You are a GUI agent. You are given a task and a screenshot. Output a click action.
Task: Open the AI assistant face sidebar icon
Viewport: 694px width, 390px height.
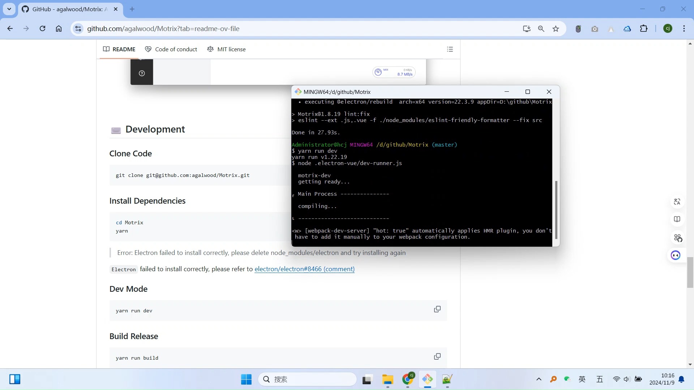coord(676,255)
